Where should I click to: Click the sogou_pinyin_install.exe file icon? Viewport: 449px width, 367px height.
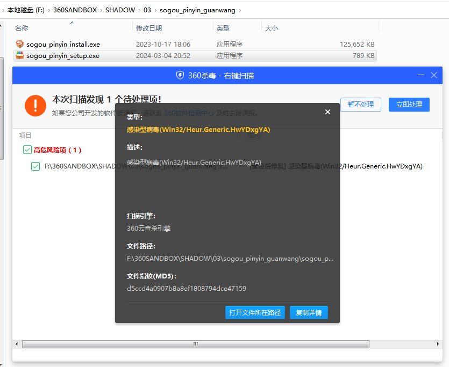coord(20,44)
